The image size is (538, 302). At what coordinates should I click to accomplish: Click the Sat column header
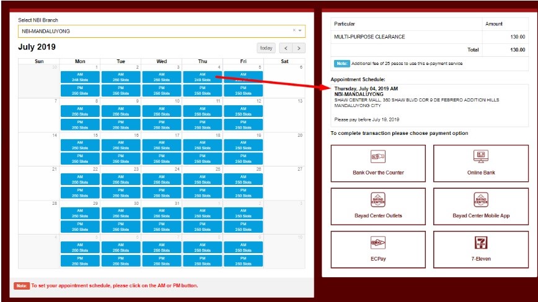pyautogui.click(x=284, y=61)
